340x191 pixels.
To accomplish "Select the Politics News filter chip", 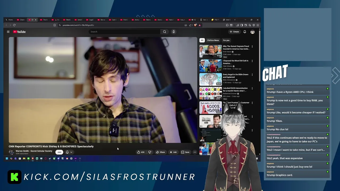I will (213, 40).
